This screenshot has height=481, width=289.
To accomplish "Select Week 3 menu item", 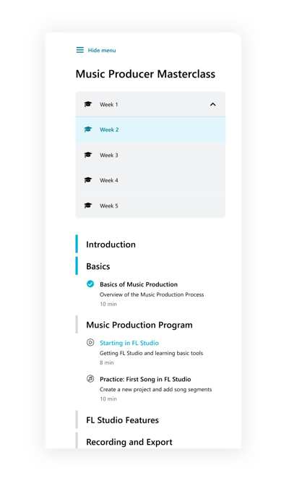I will click(x=150, y=156).
